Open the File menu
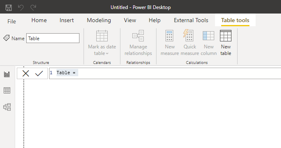This screenshot has width=281, height=148. [11, 22]
